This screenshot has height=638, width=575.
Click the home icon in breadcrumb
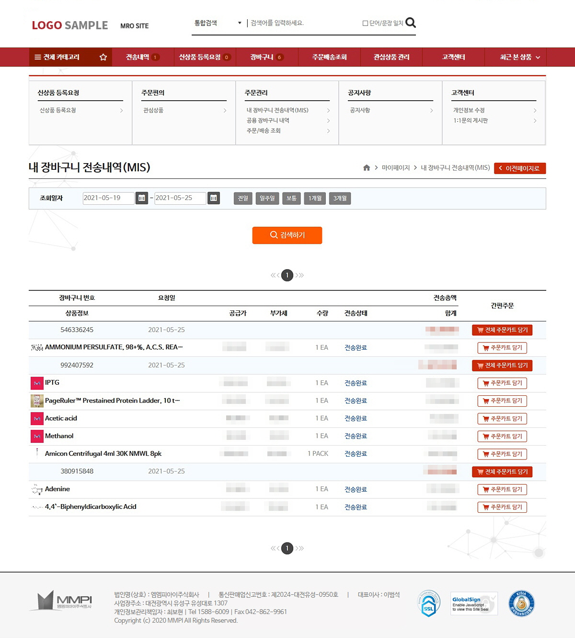[x=367, y=168]
